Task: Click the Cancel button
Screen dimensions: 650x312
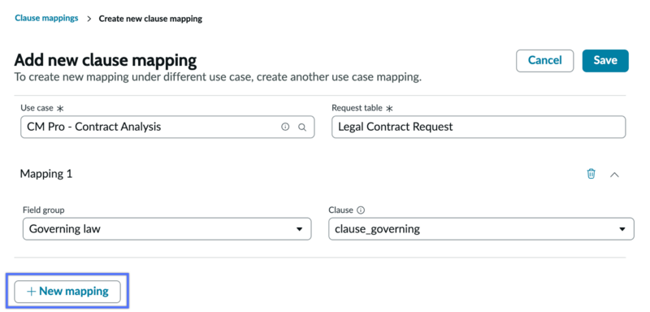Action: [544, 60]
